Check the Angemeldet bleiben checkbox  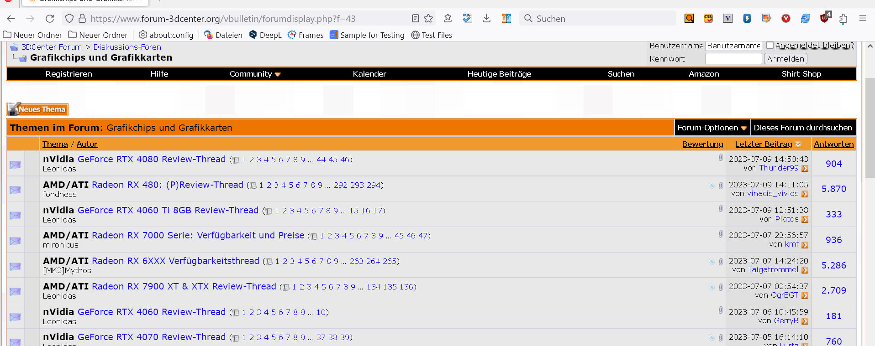pyautogui.click(x=770, y=45)
